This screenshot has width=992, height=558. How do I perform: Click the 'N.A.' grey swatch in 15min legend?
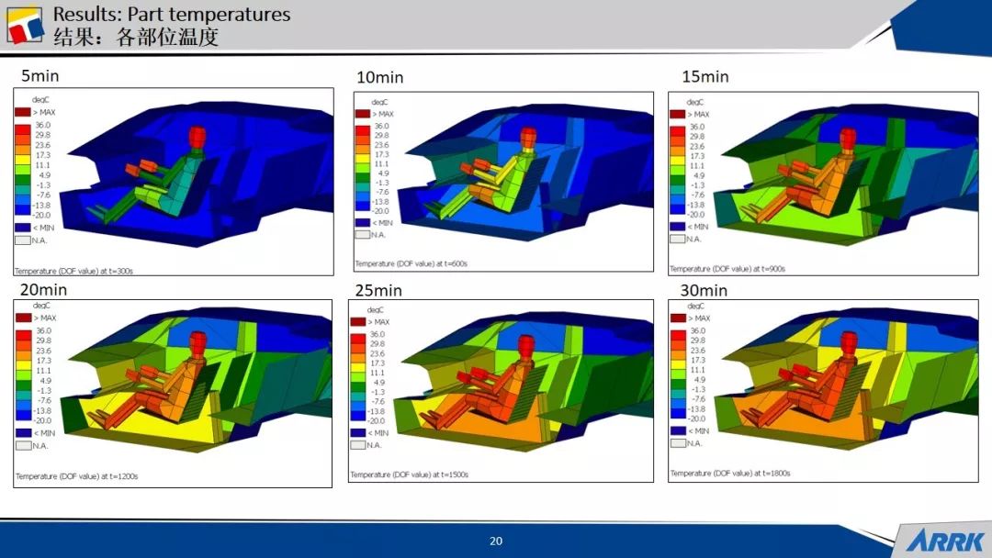tap(677, 239)
